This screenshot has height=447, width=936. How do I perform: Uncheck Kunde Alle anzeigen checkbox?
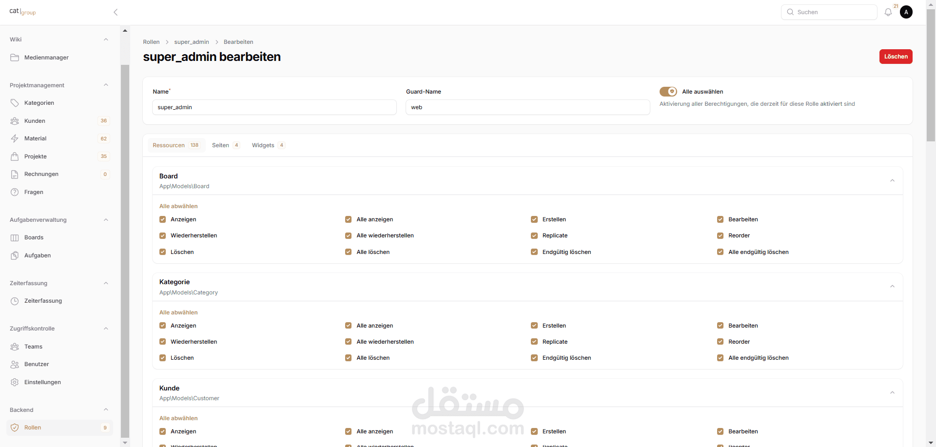tap(348, 431)
